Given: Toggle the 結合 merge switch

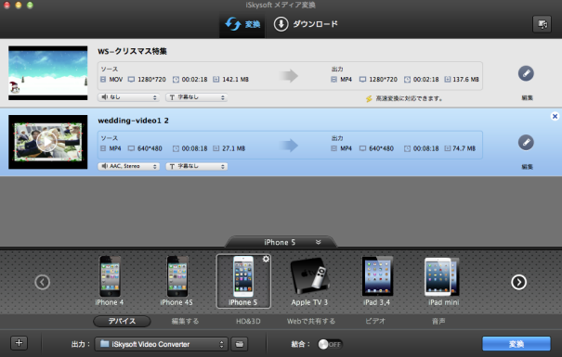Looking at the screenshot, I should [330, 344].
